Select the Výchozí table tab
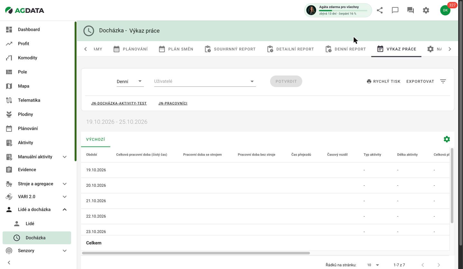The image size is (463, 269). (95, 139)
